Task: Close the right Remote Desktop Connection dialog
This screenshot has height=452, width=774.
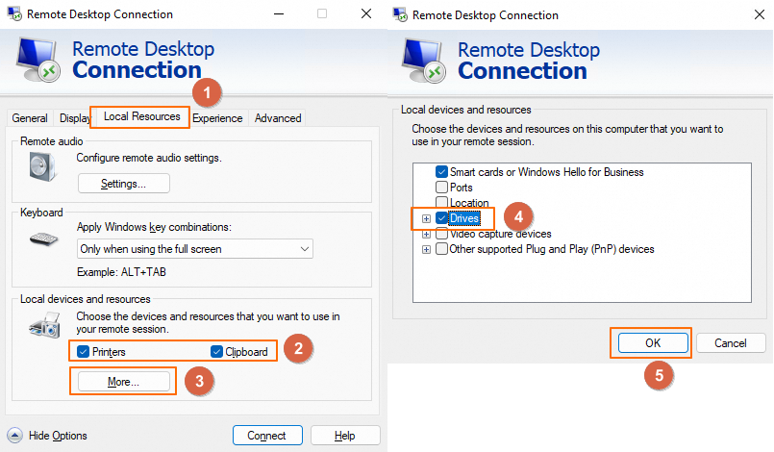Action: coord(760,14)
